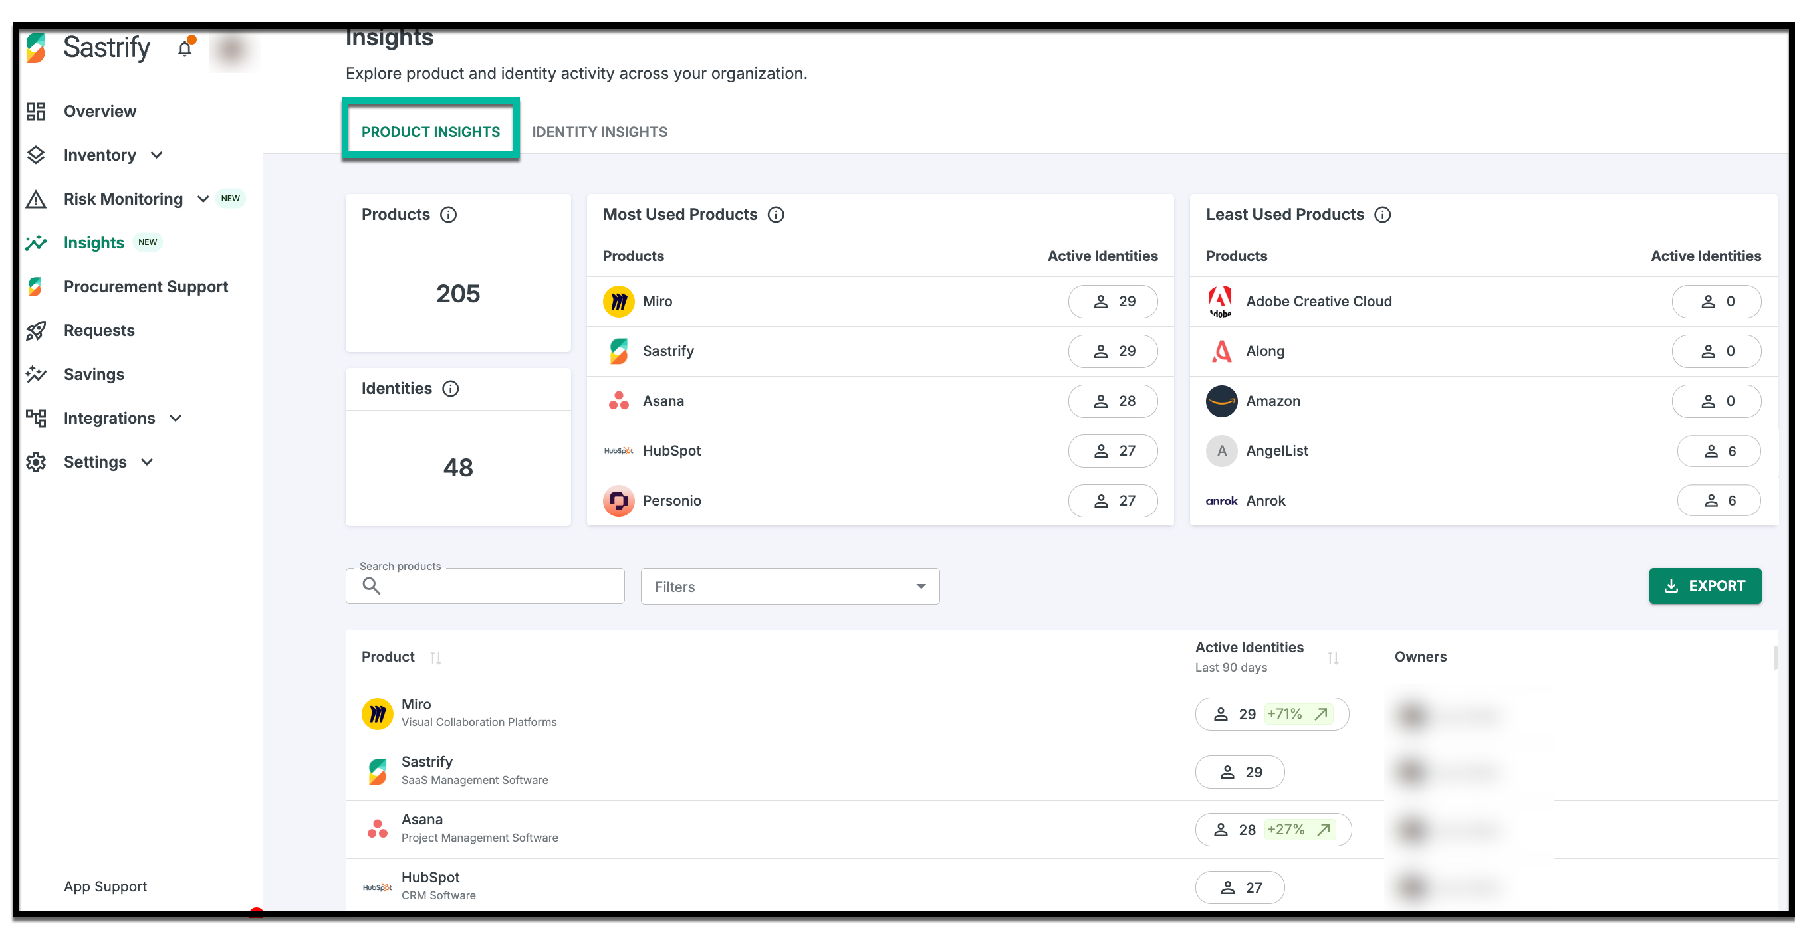Open the App Support link

click(x=105, y=886)
